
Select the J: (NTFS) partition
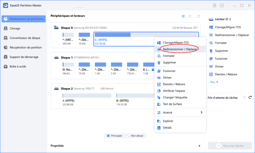coord(87,100)
